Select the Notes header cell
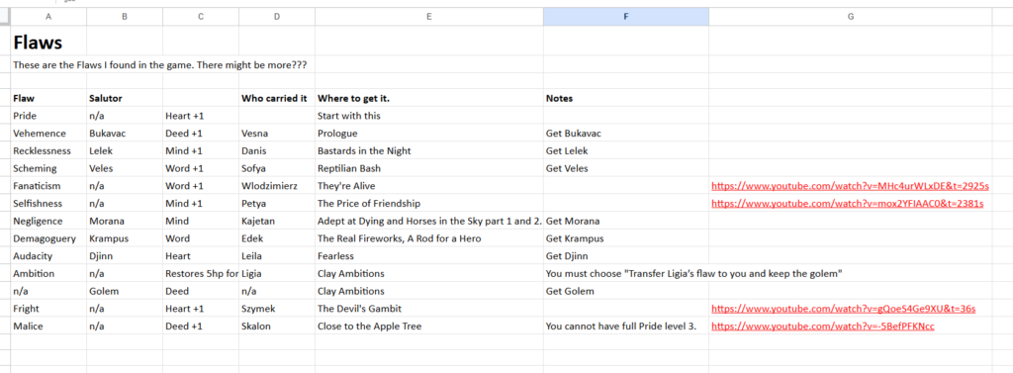The image size is (1013, 373). pyautogui.click(x=626, y=98)
